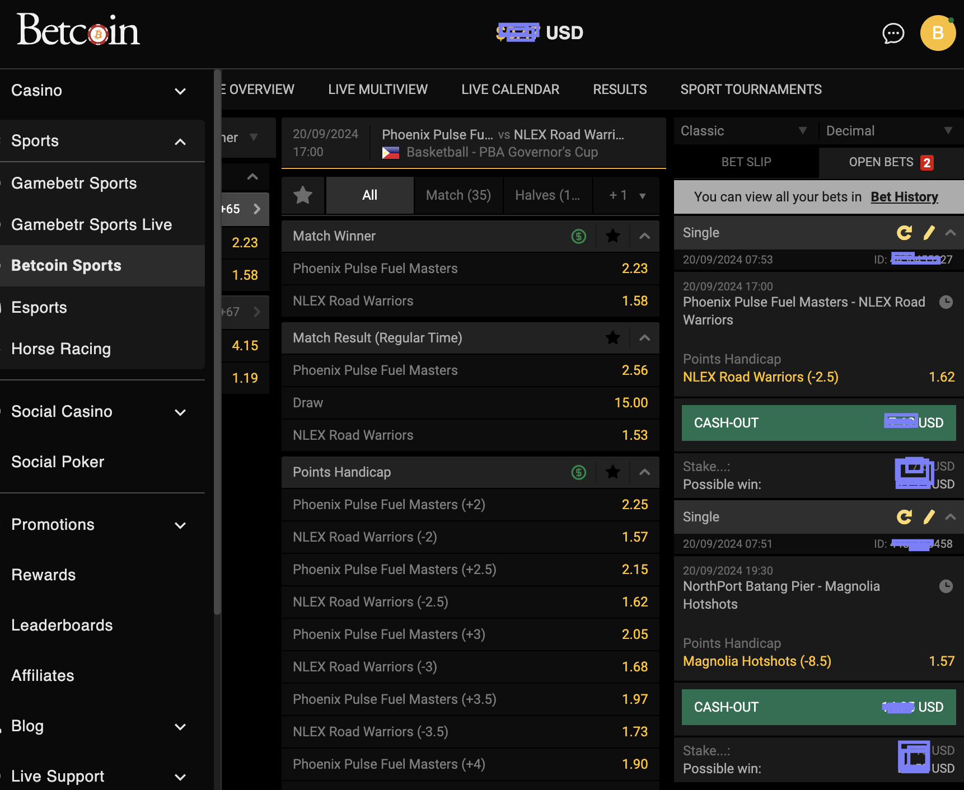964x790 pixels.
Task: Cash out the NorthPort - Magnolia bet
Action: (x=818, y=707)
